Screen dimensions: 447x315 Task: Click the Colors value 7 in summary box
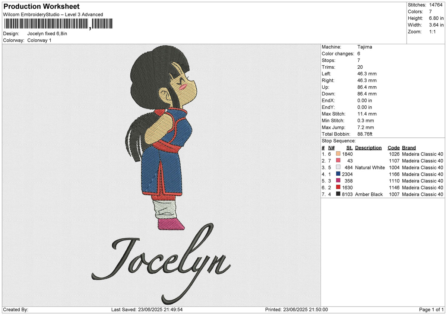(x=431, y=12)
